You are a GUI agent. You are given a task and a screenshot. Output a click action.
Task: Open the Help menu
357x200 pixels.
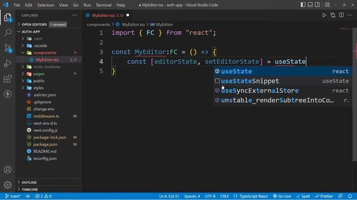(121, 5)
